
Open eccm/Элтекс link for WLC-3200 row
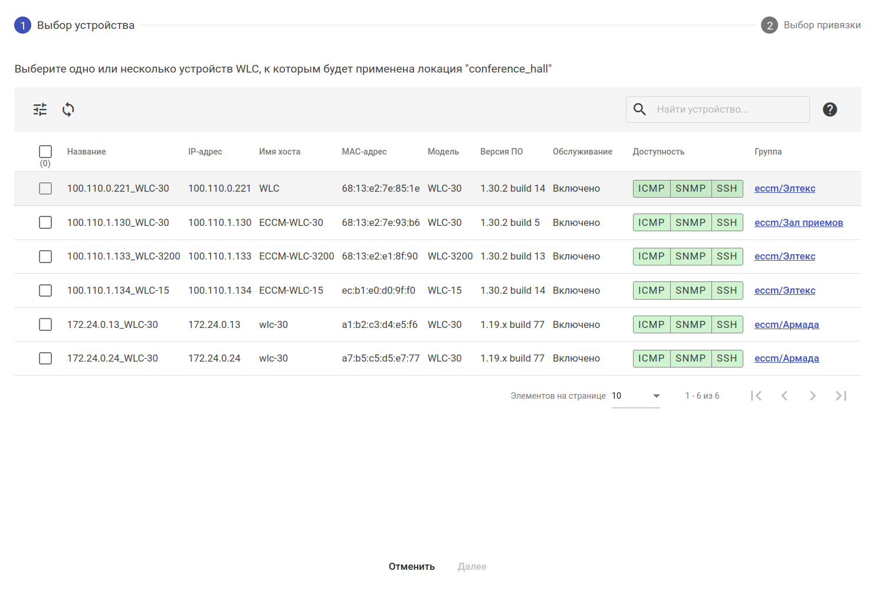pos(785,257)
